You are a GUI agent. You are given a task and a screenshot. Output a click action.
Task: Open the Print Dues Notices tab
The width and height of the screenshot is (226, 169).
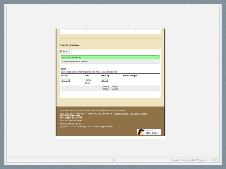point(65,51)
